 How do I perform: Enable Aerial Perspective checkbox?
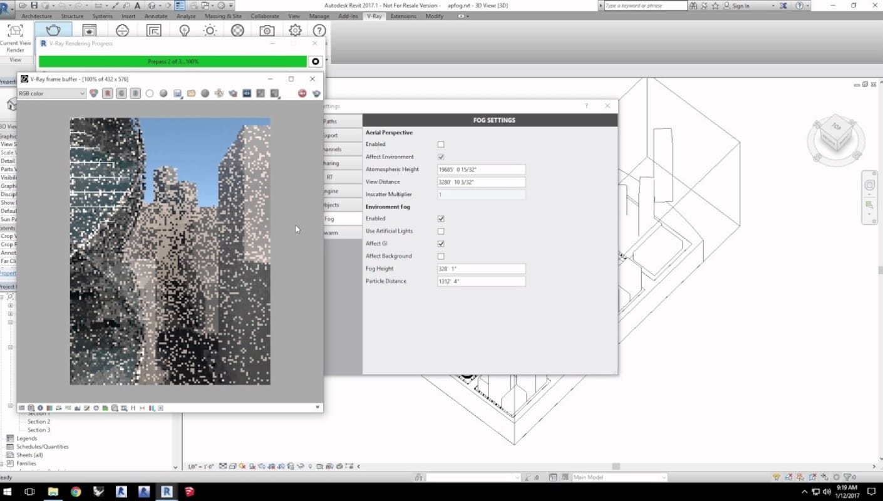tap(441, 145)
